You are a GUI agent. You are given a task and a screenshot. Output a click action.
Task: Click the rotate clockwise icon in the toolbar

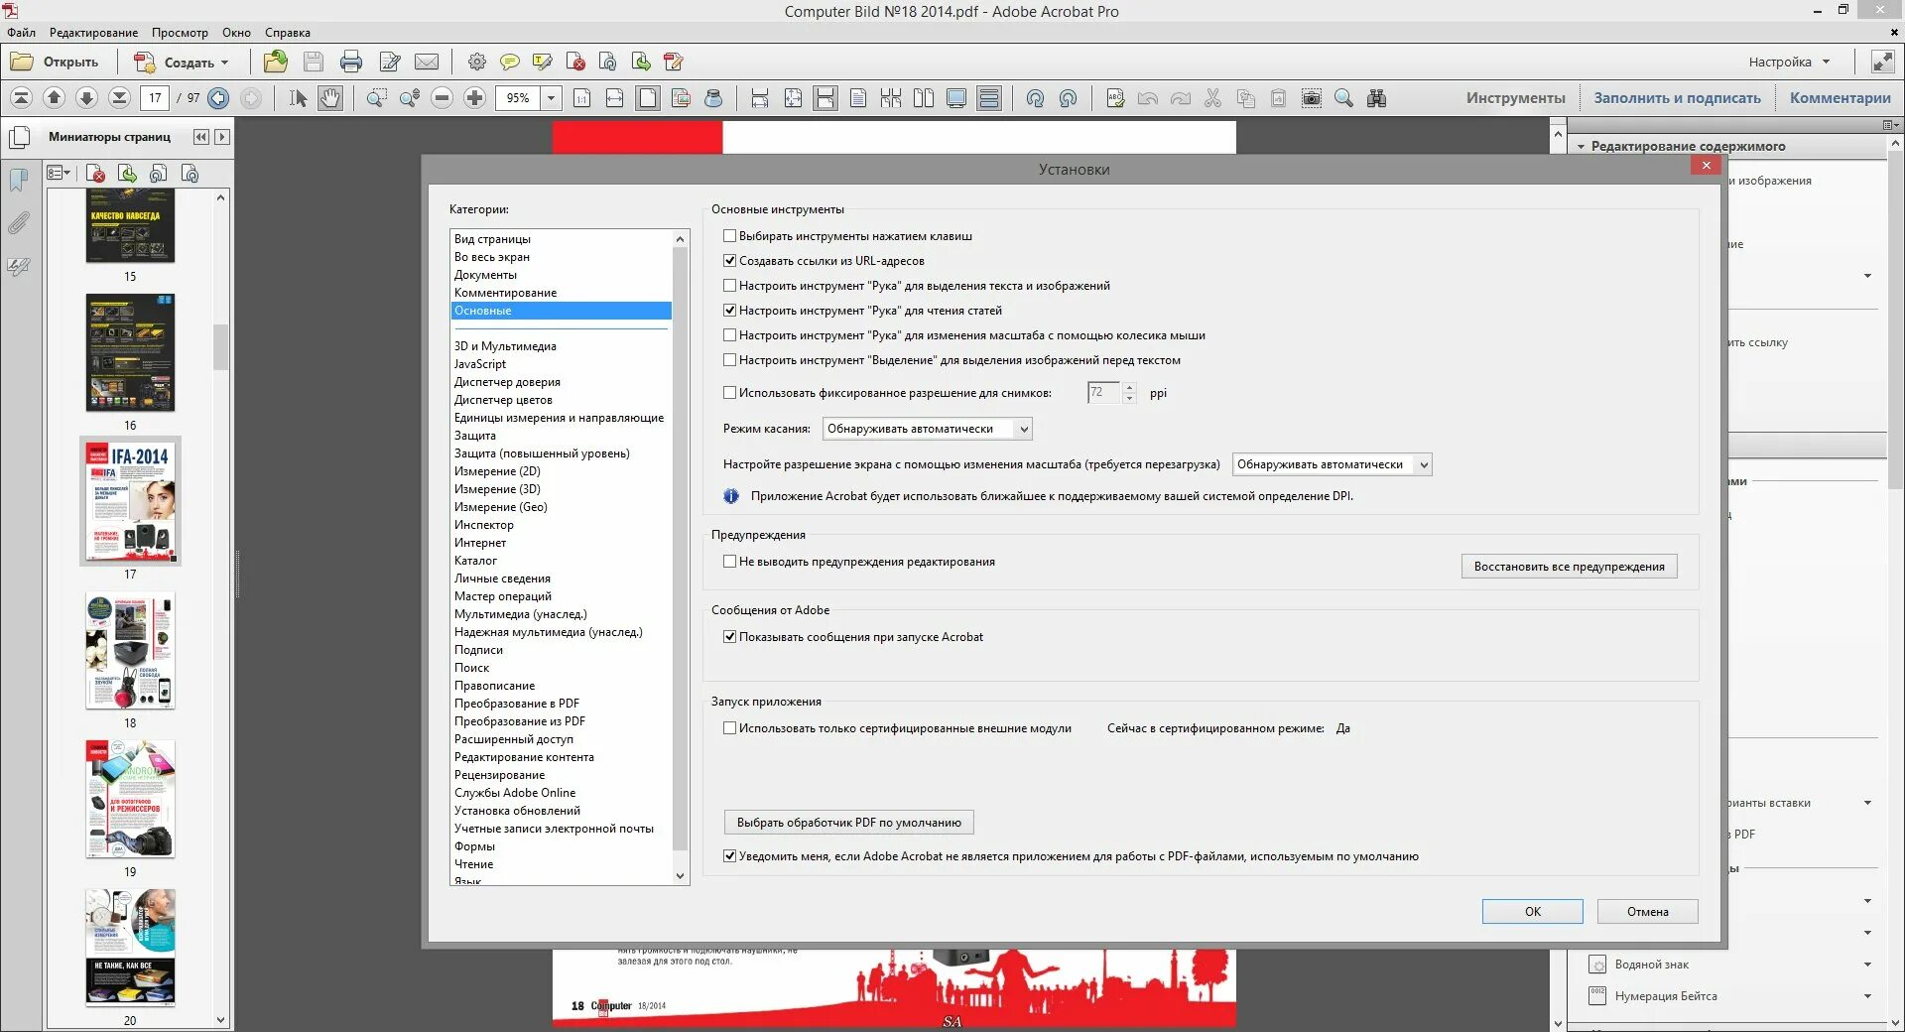[1035, 98]
